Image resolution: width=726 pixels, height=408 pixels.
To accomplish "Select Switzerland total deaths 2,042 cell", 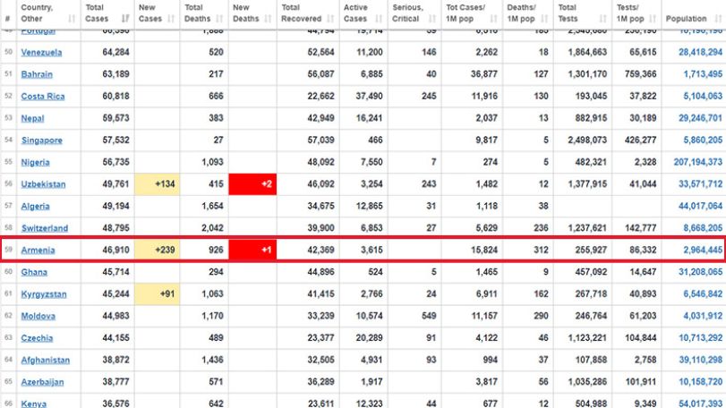I will (x=204, y=228).
